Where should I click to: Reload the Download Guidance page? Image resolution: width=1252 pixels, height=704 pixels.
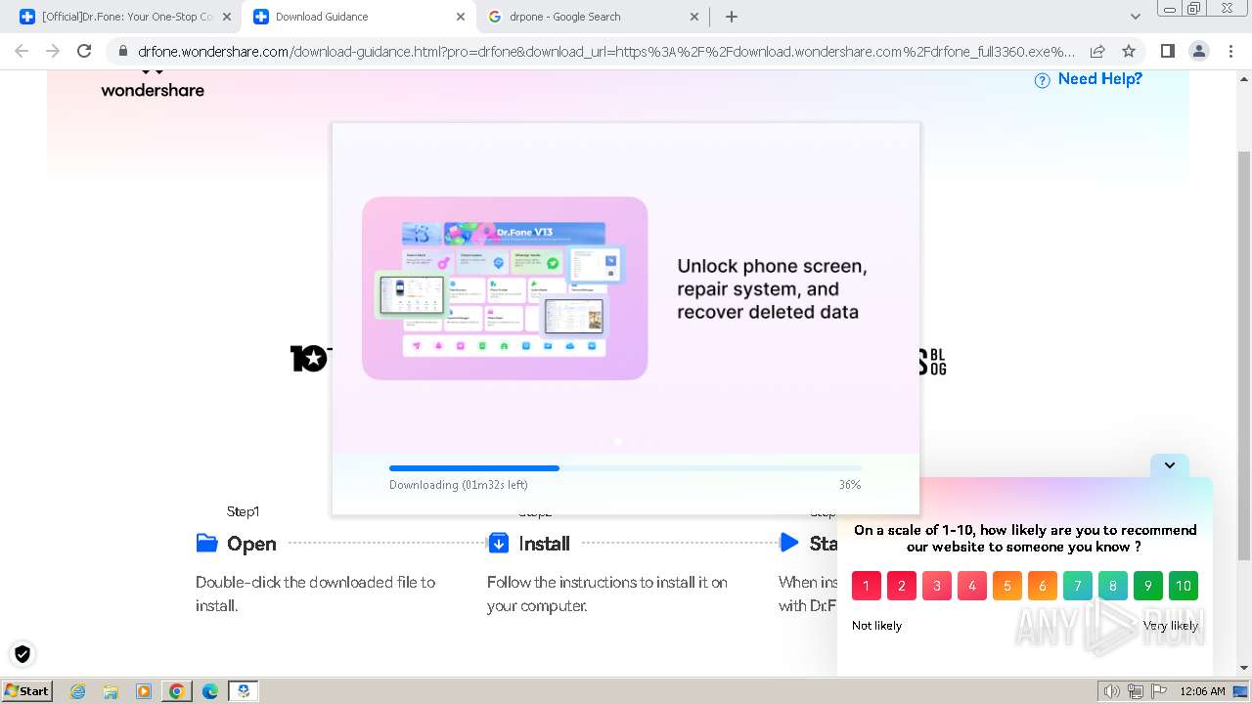[x=84, y=52]
